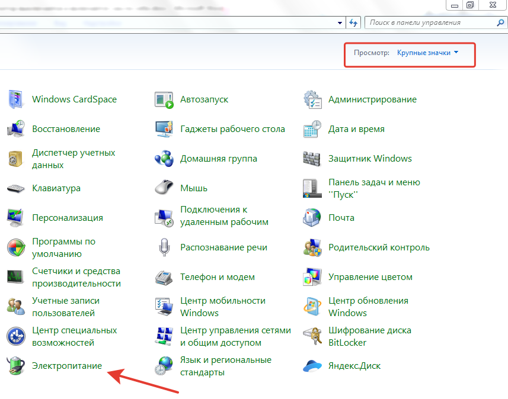Open the Защитник Windows link

370,159
